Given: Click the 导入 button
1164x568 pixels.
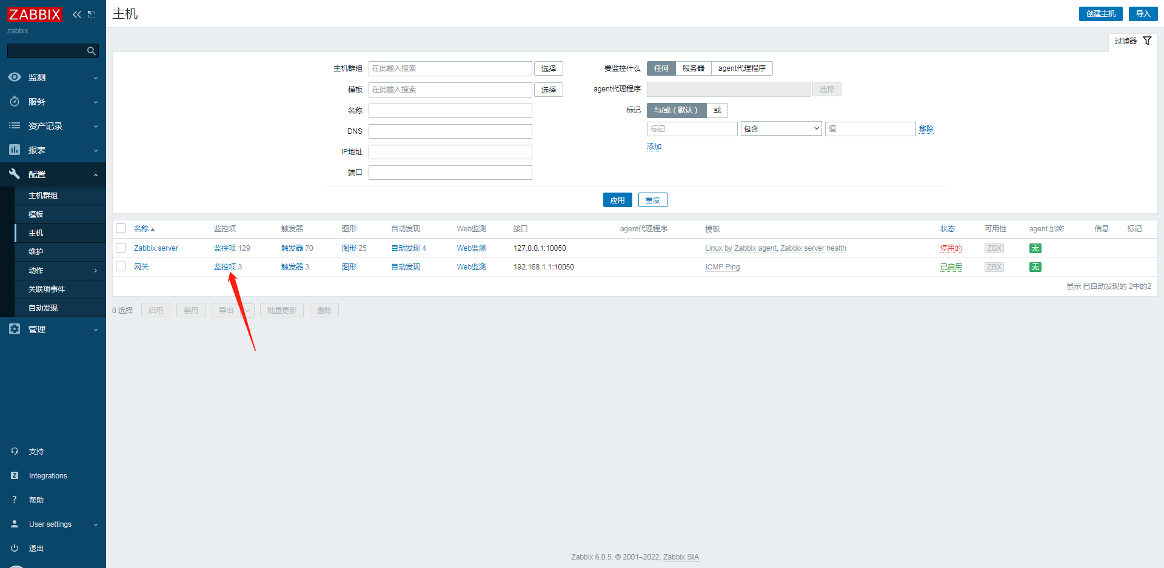Looking at the screenshot, I should pyautogui.click(x=1143, y=14).
